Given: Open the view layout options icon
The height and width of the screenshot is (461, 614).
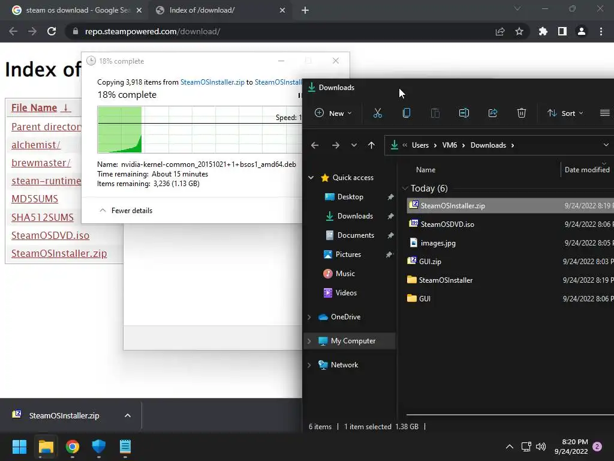Looking at the screenshot, I should coord(604,113).
